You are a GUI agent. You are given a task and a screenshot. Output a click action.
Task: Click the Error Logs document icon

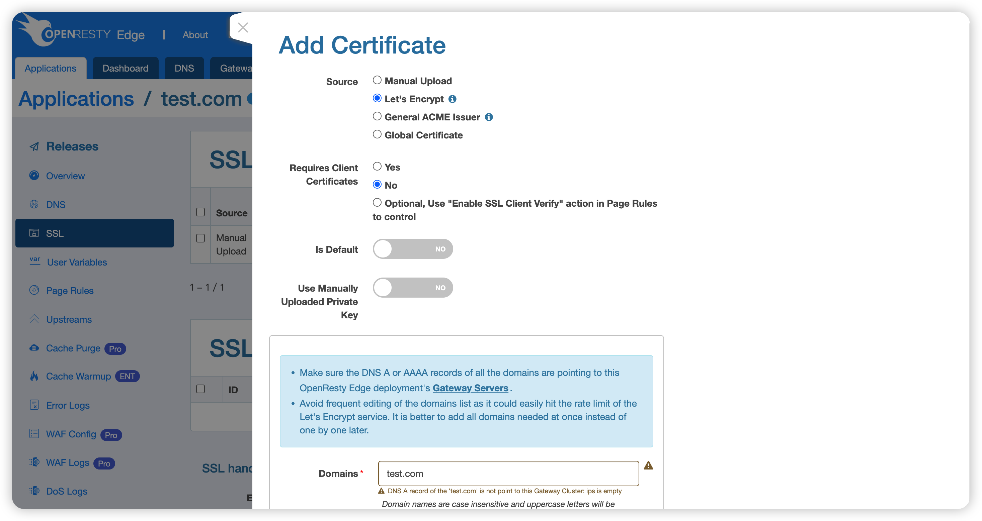(x=34, y=405)
